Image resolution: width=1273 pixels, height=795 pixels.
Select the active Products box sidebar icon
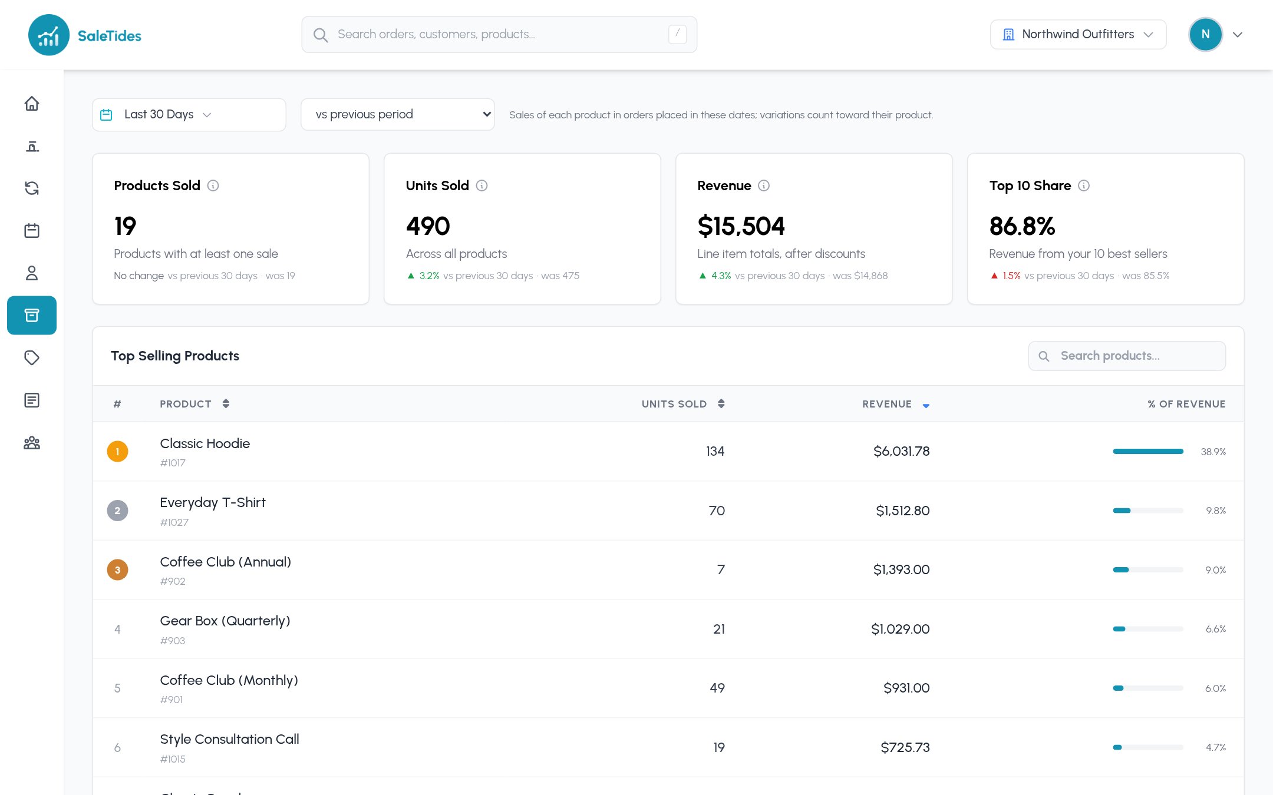point(32,316)
